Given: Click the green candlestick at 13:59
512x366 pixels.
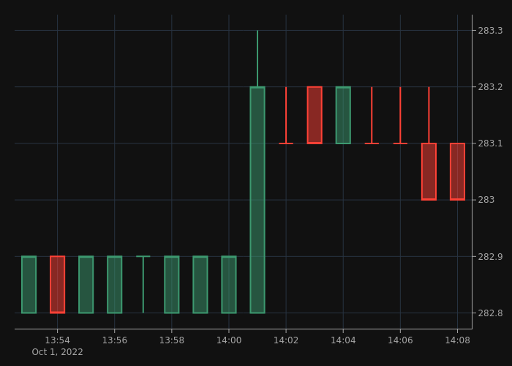Looking at the screenshot, I should [x=200, y=285].
